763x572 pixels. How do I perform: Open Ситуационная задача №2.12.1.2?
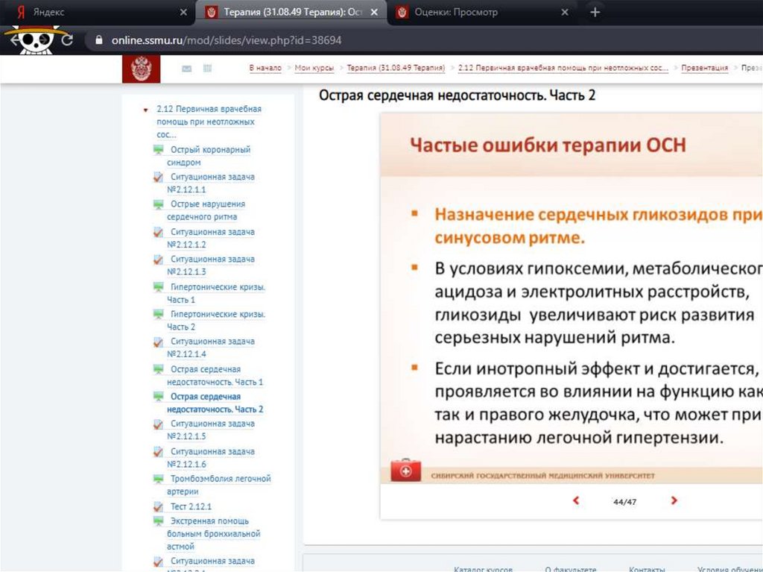211,238
